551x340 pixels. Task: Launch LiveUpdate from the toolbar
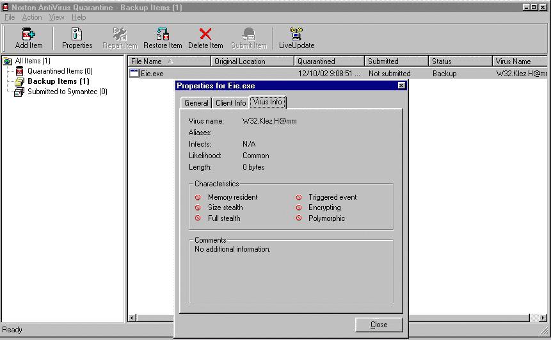click(296, 35)
